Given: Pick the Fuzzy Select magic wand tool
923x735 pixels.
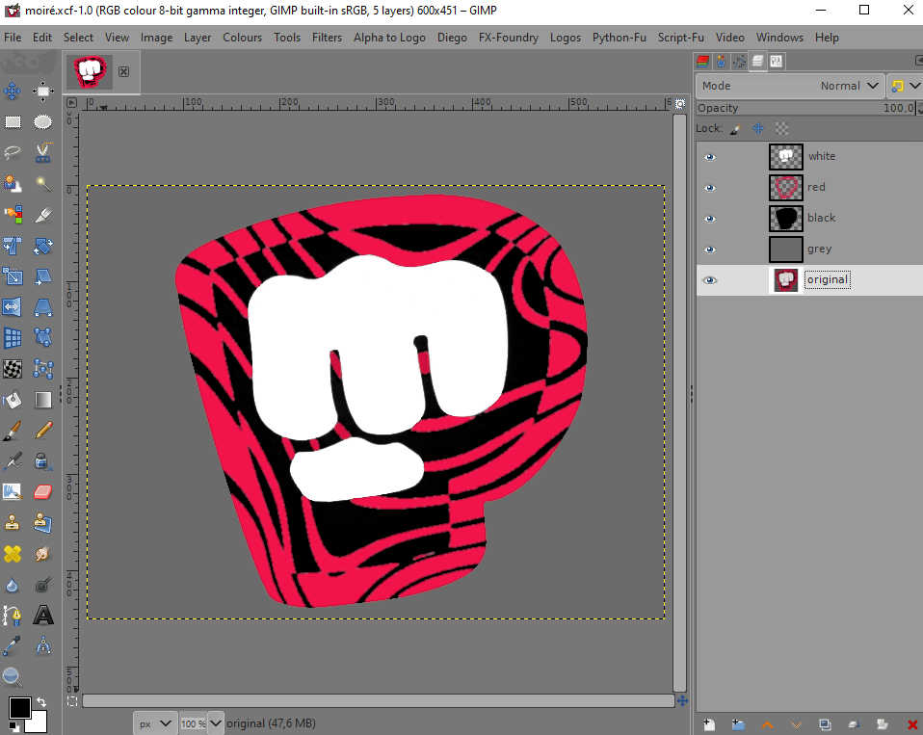Looking at the screenshot, I should pyautogui.click(x=42, y=182).
